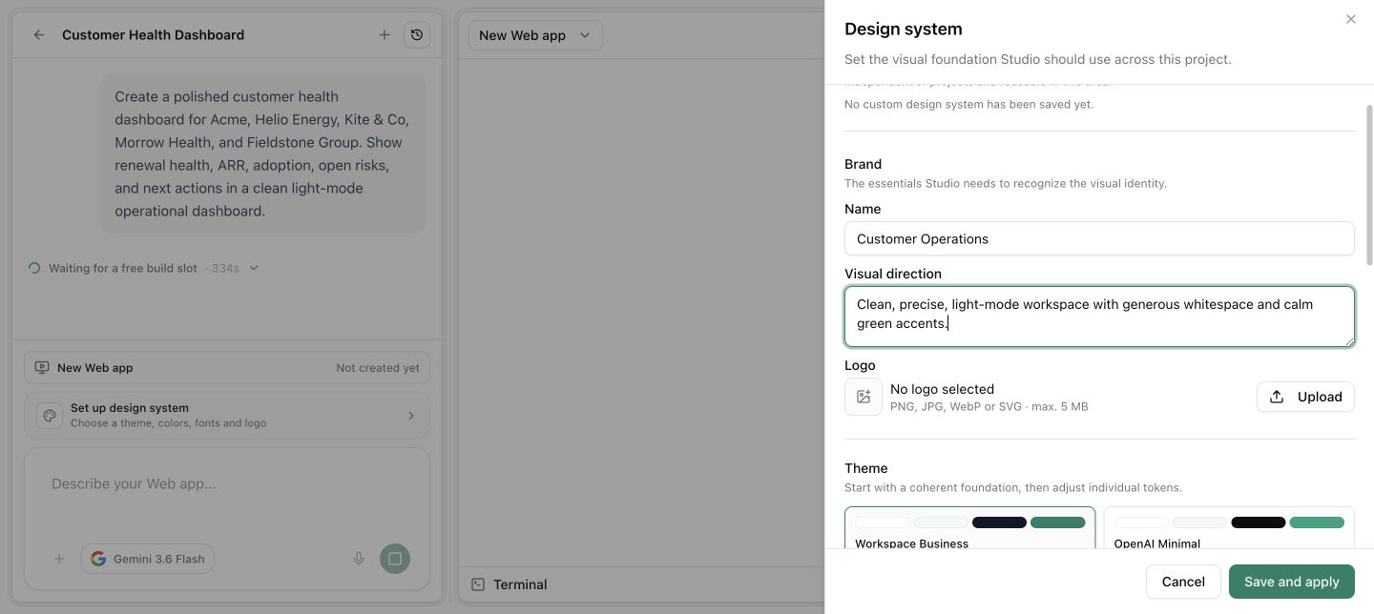Click the New Web app Not created yet row
The image size is (1374, 614).
pos(227,367)
